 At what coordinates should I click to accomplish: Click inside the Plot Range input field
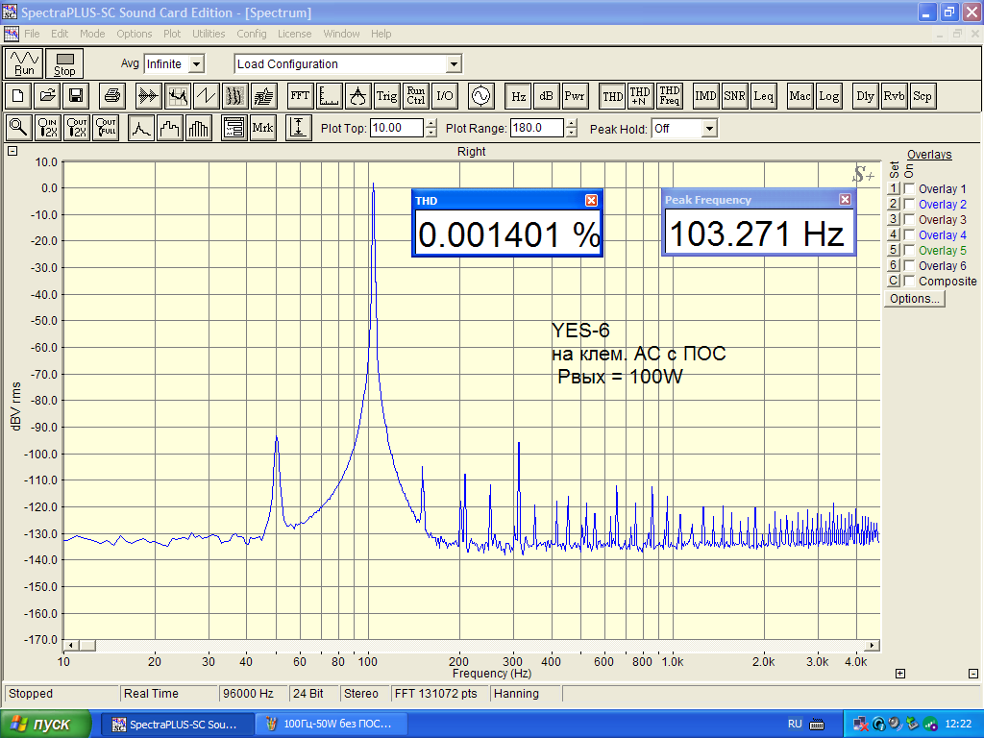click(x=535, y=128)
